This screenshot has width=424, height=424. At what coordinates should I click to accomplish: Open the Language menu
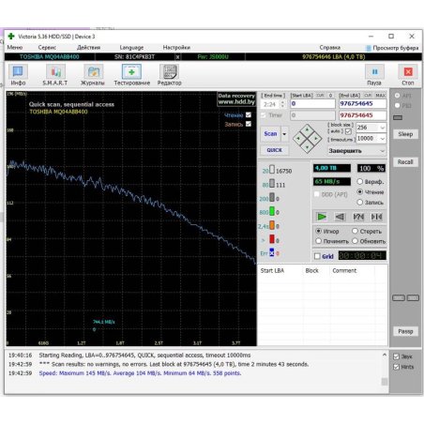tap(131, 48)
